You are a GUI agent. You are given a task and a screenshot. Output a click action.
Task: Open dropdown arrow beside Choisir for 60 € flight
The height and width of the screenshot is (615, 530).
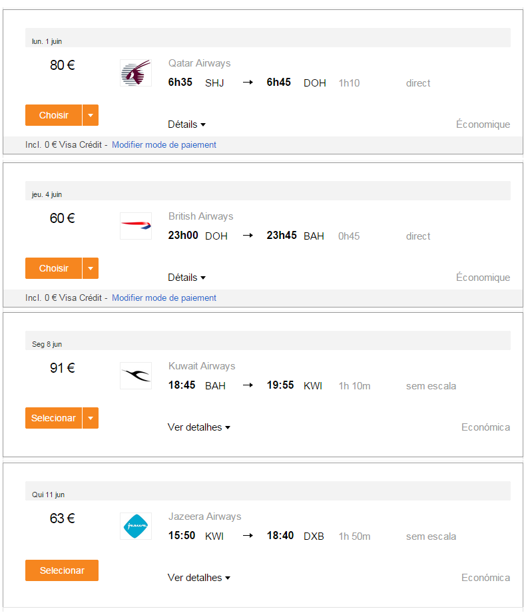coord(91,268)
